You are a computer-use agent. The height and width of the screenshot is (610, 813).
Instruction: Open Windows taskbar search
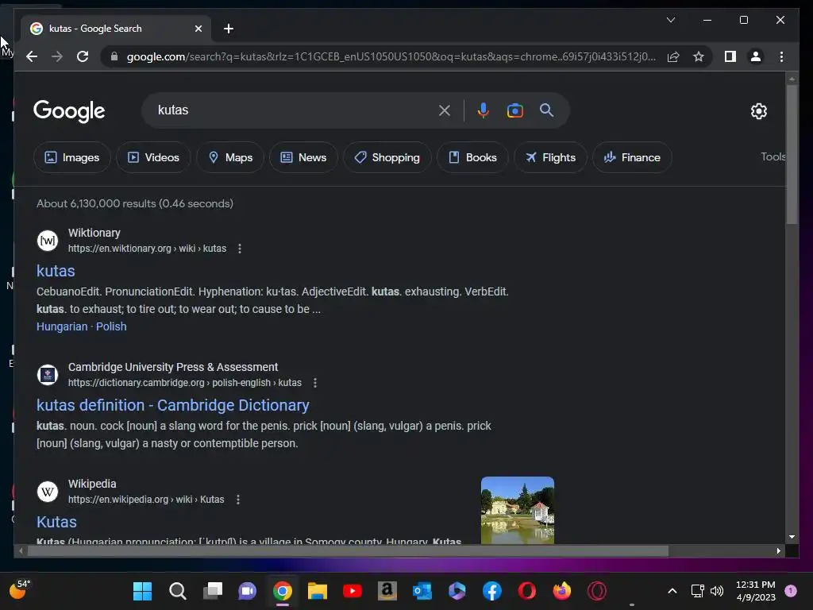[x=177, y=591]
